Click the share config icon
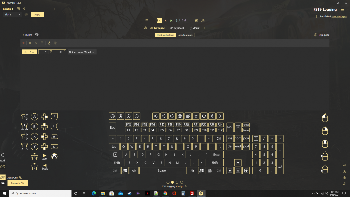The height and width of the screenshot is (197, 350). (x=24, y=9)
